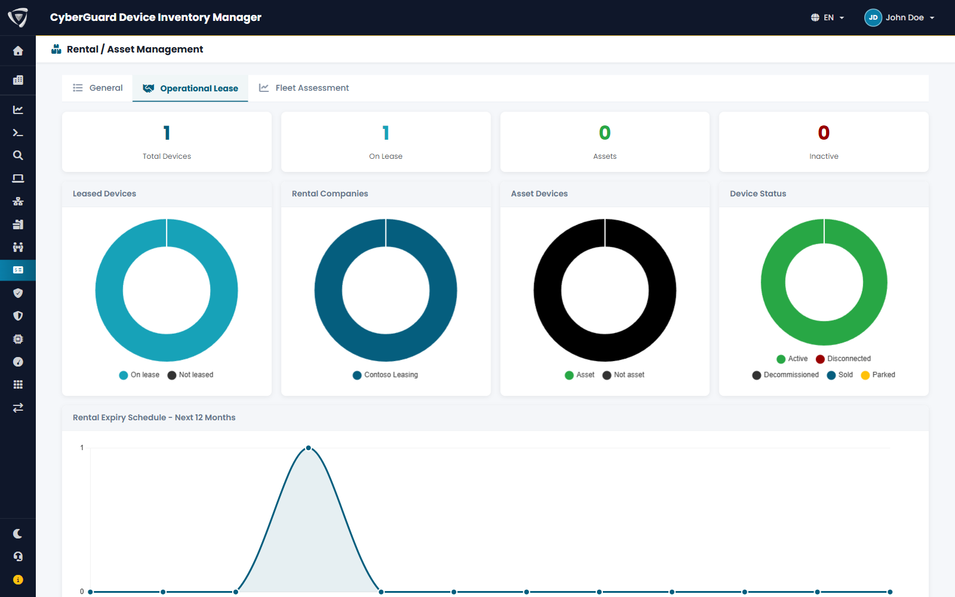
Task: Toggle the Decommissioned status legend
Action: pyautogui.click(x=785, y=375)
